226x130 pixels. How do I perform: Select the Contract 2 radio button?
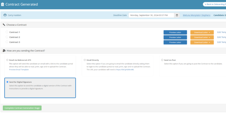tap(7, 37)
